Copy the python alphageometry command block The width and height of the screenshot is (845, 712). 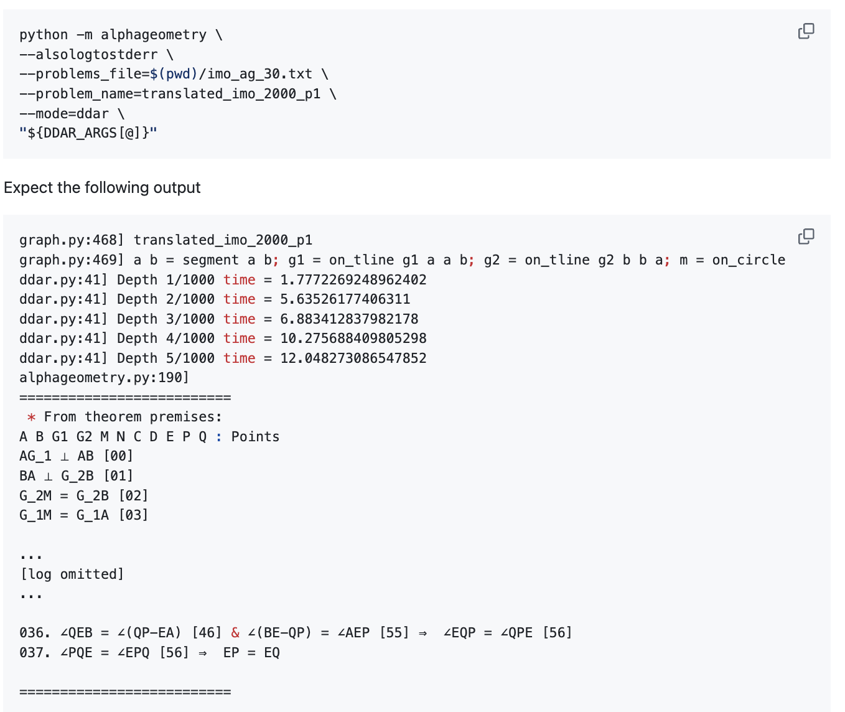806,31
